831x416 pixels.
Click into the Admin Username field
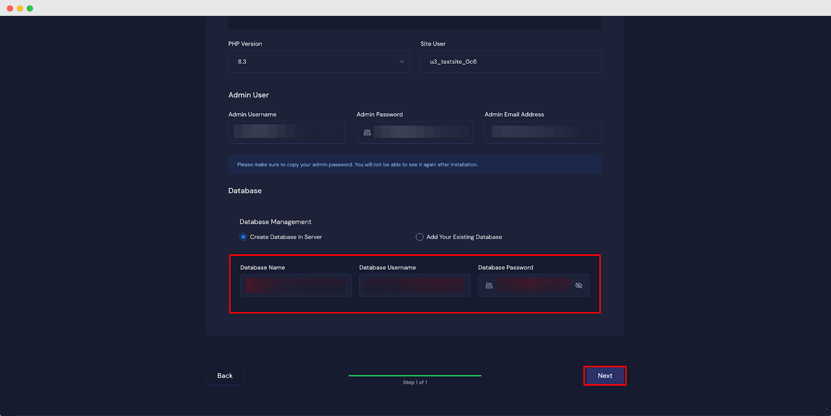tap(287, 132)
